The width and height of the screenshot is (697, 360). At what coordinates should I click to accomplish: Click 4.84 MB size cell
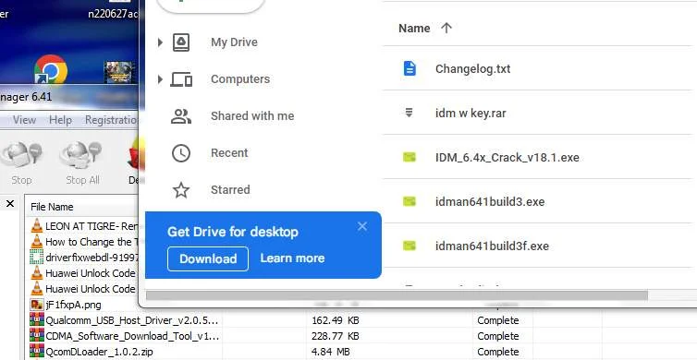[331, 352]
